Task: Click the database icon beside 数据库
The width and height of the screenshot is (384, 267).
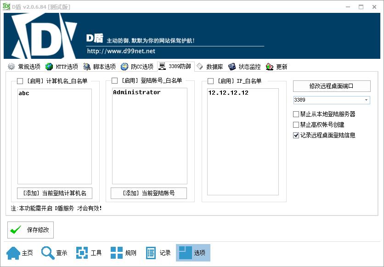Action: (x=200, y=67)
